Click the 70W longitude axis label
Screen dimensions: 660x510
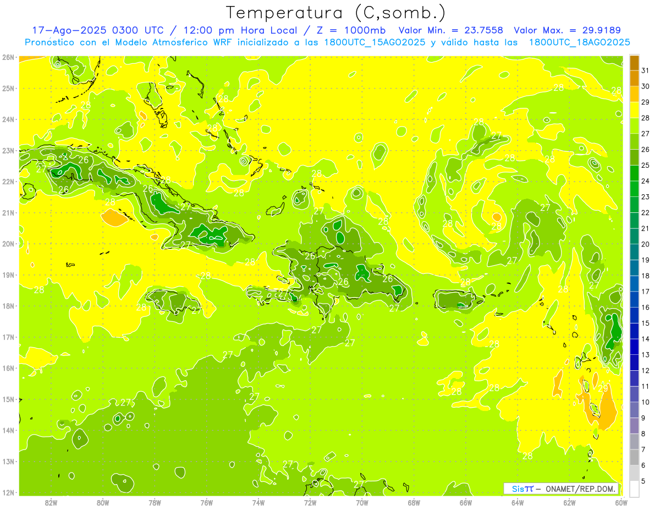tap(362, 503)
